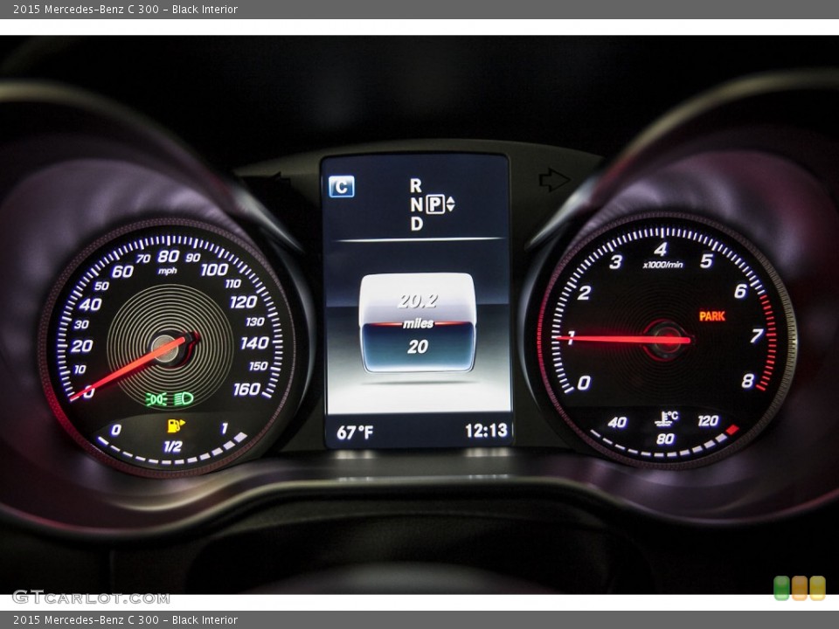The height and width of the screenshot is (629, 839).
Task: Click the N gear letter
Action: [x=416, y=204]
